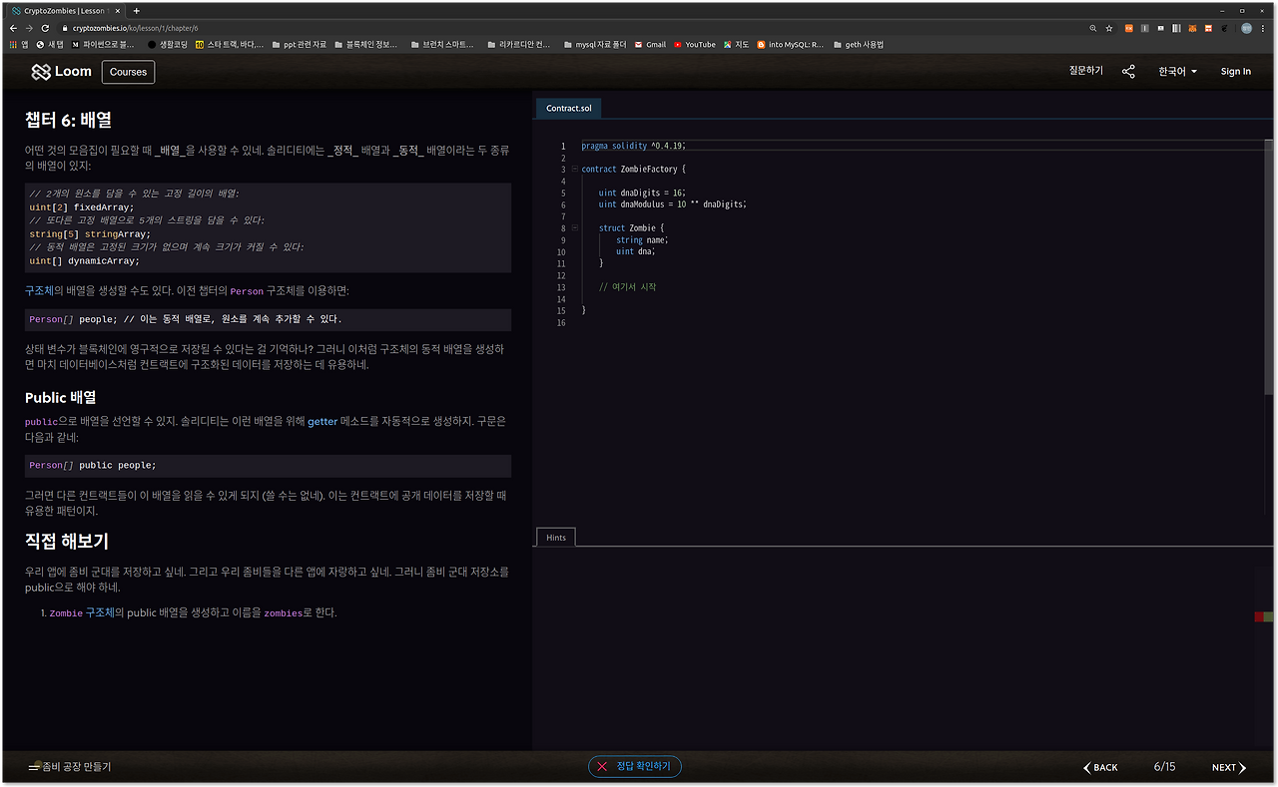Click the 구조체 link in the task list
Screen dimensions: 1278x787
[x=100, y=612]
